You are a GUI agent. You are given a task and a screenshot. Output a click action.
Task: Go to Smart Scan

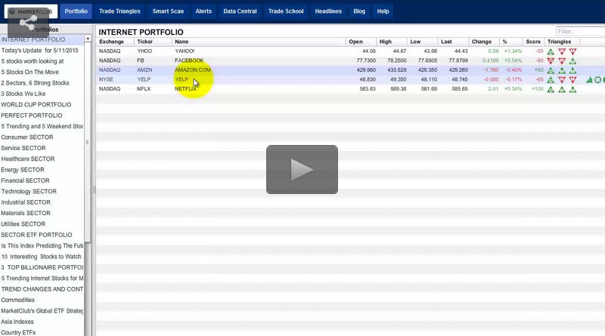(168, 11)
